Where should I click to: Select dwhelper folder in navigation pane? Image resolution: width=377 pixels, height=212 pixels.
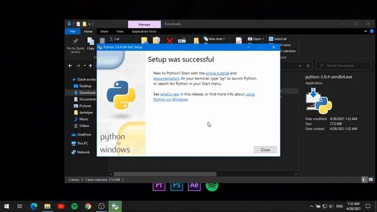84,112
